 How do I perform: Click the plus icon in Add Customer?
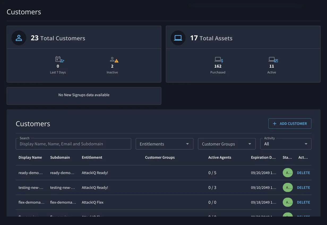[275, 124]
